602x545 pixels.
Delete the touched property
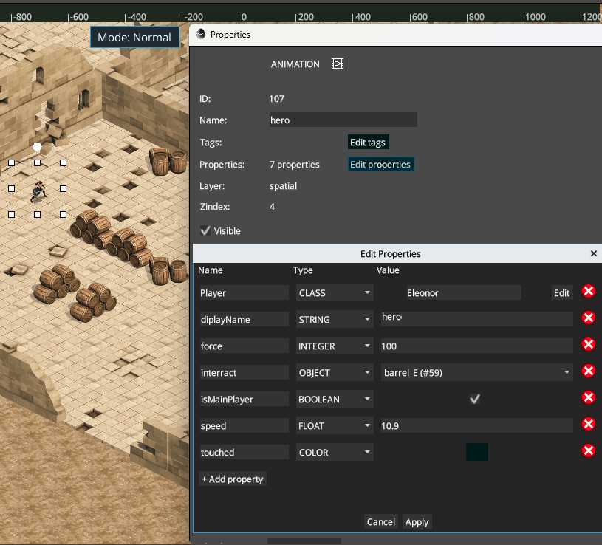[x=588, y=450]
